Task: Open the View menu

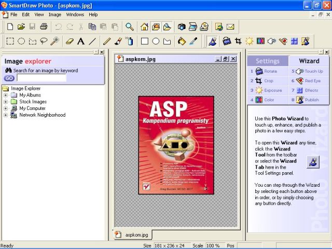Action: [x=39, y=15]
